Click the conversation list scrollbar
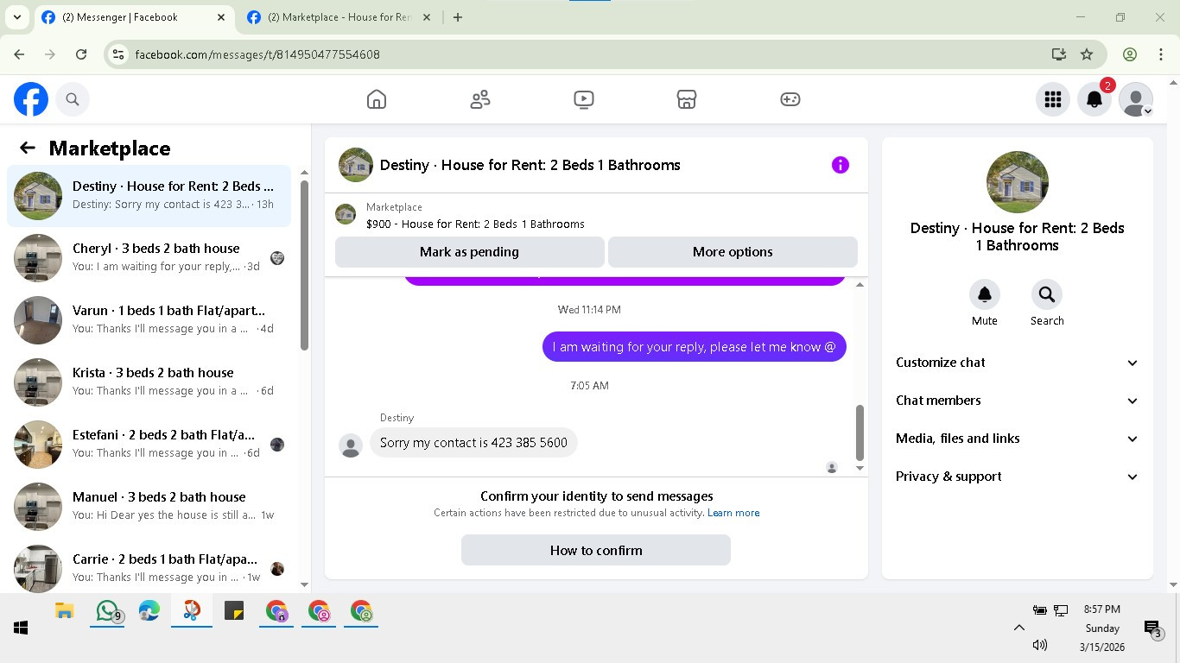1180x663 pixels. click(x=304, y=265)
